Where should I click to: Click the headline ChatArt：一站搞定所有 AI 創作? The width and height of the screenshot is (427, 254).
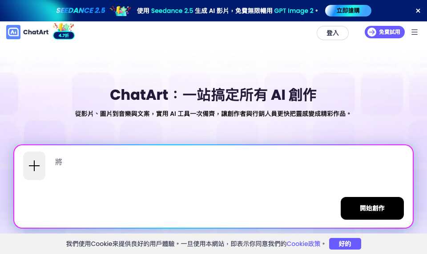(x=213, y=95)
